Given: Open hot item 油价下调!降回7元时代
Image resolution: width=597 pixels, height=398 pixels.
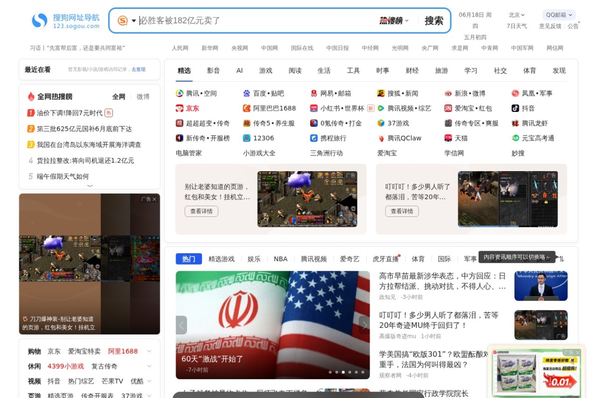Looking at the screenshot, I should 70,113.
